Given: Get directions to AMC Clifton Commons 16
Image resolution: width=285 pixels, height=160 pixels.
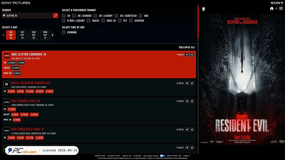Looking at the screenshot, I should click(187, 55).
